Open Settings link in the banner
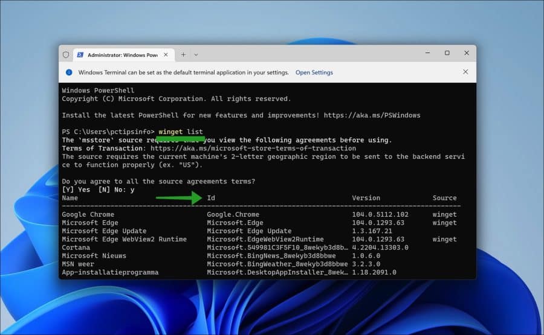The height and width of the screenshot is (335, 544). pyautogui.click(x=314, y=72)
